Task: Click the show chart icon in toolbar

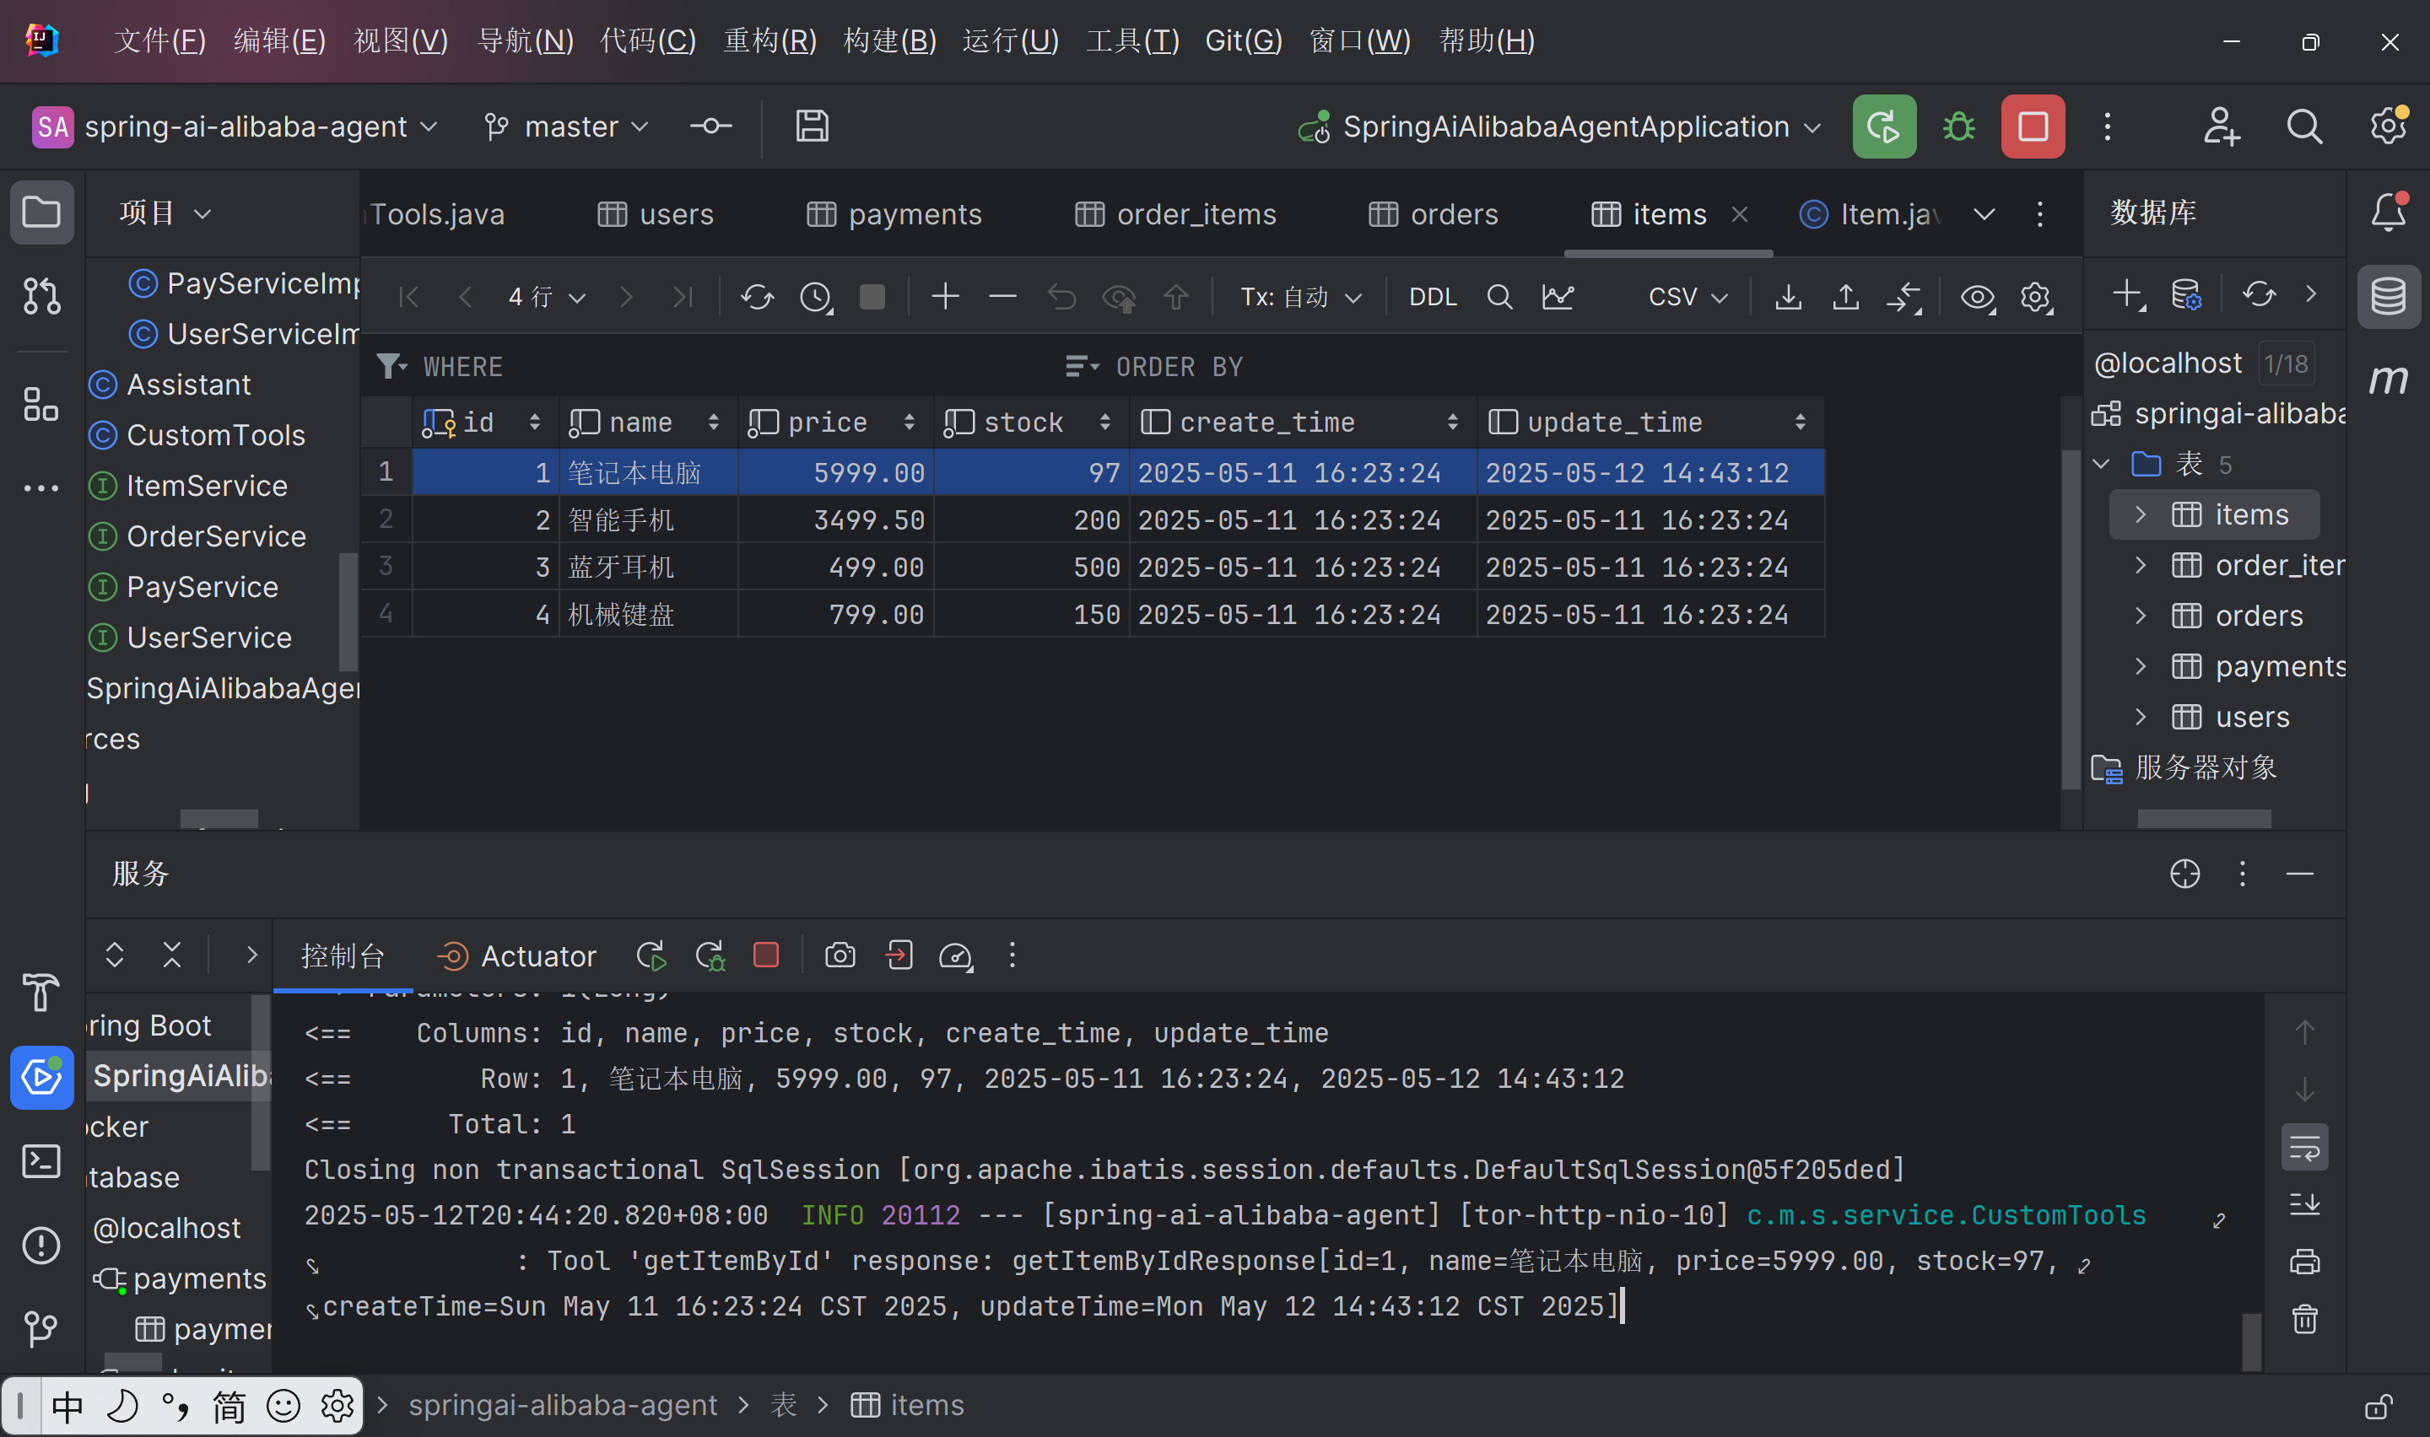Action: pyautogui.click(x=1558, y=296)
